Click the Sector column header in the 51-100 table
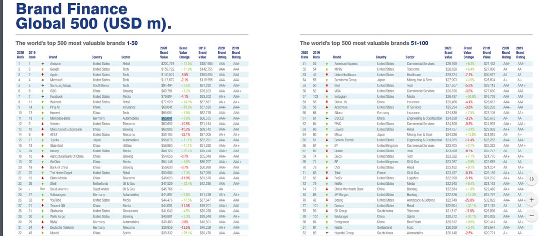This screenshot has width=541, height=236. pyautogui.click(x=410, y=58)
